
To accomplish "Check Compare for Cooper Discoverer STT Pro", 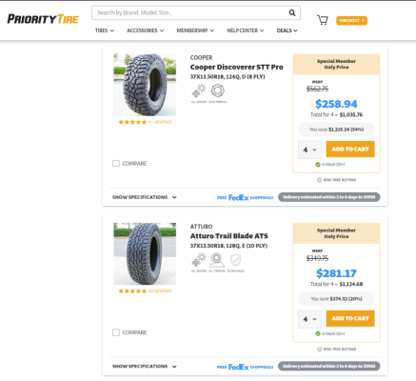I will 116,163.
